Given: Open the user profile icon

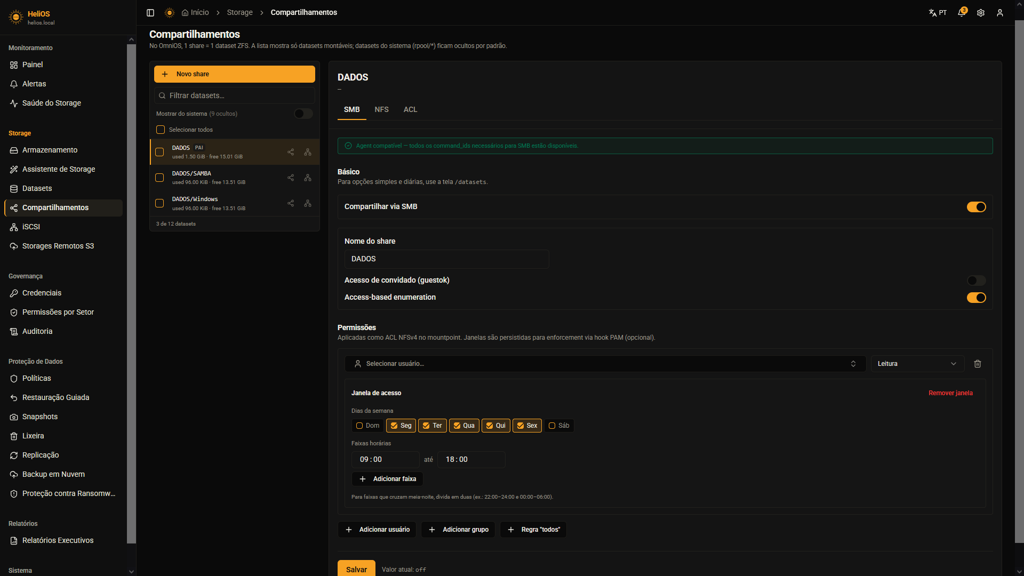Looking at the screenshot, I should pyautogui.click(x=1000, y=13).
